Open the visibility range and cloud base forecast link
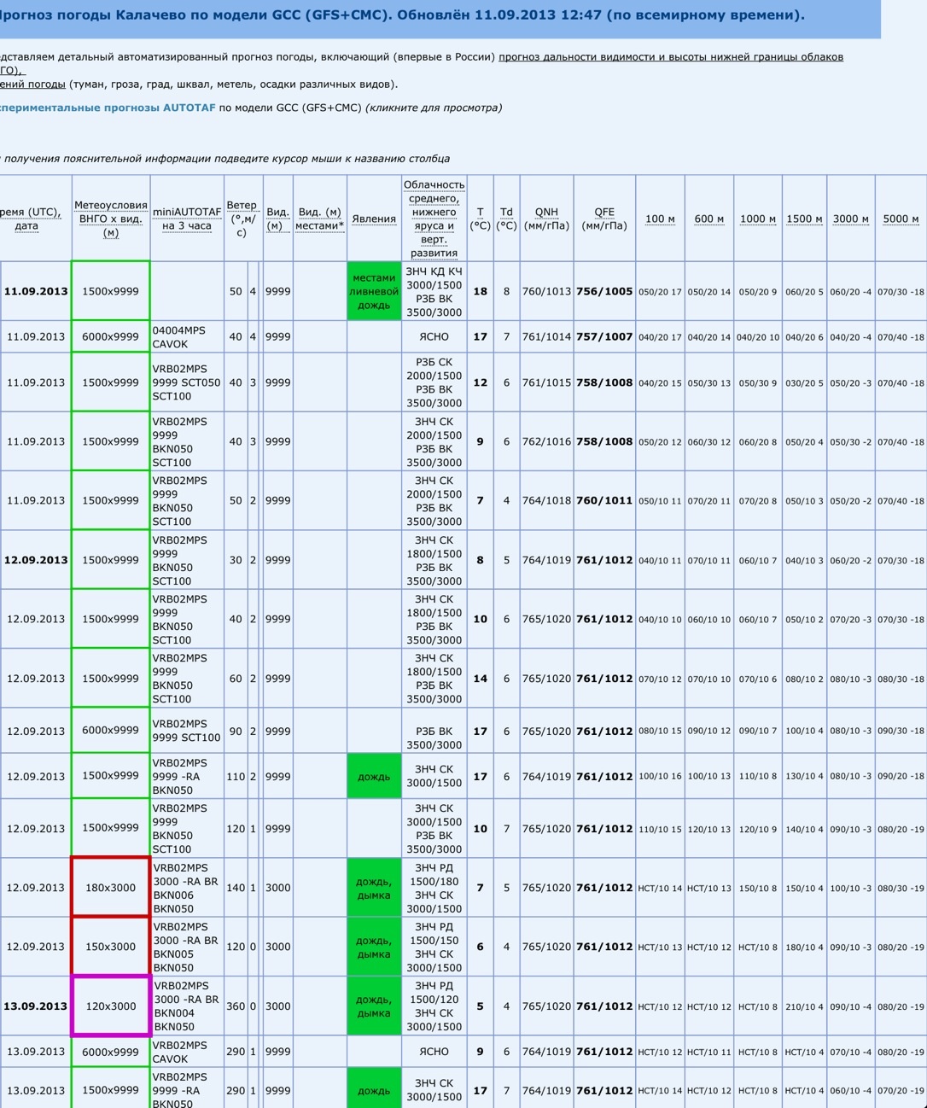 click(670, 57)
